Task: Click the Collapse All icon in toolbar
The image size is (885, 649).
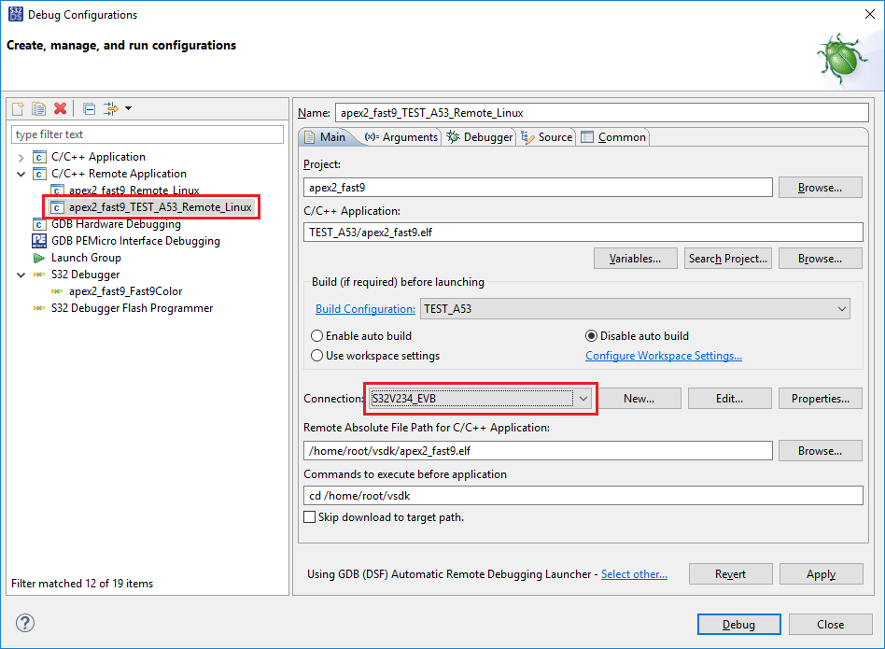Action: point(89,109)
